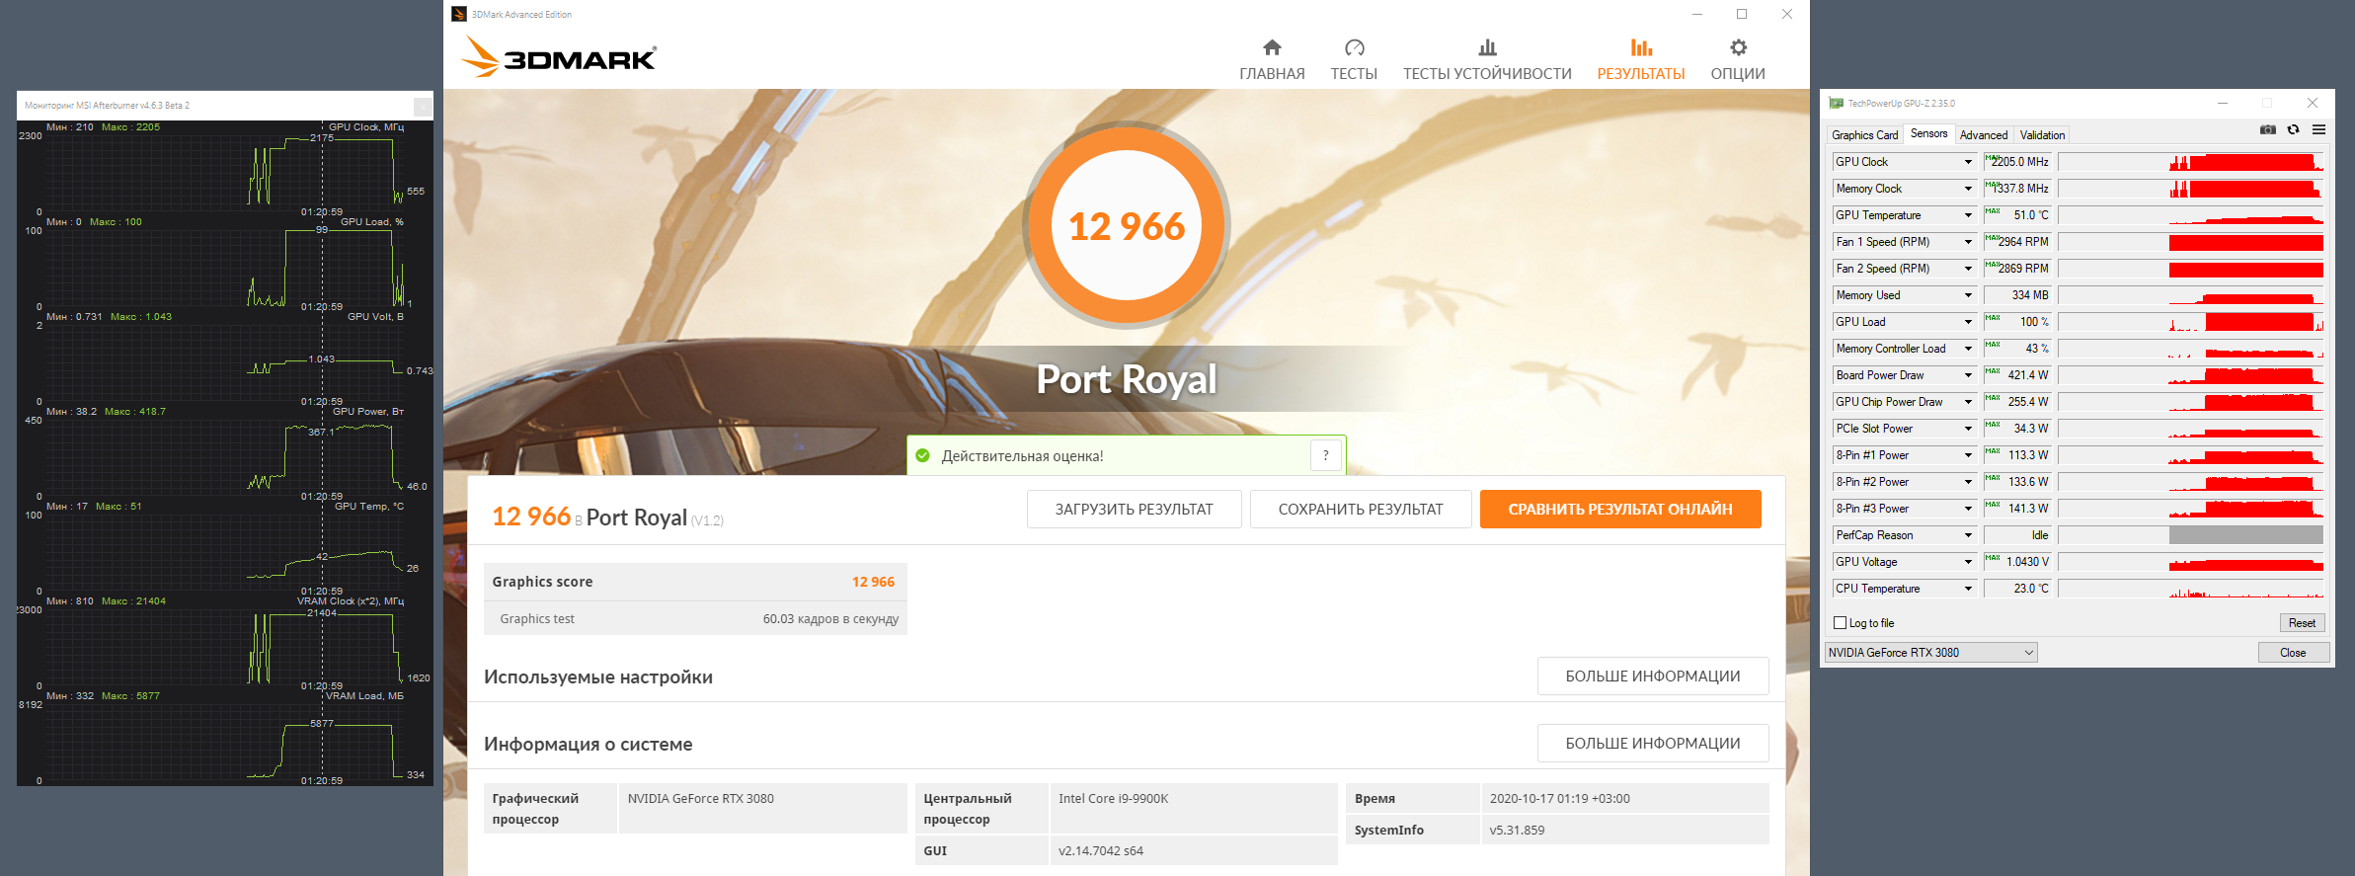2355x876 pixels.
Task: Go to ГЛАВНАЯ in 3DMark navigation
Action: [1272, 59]
